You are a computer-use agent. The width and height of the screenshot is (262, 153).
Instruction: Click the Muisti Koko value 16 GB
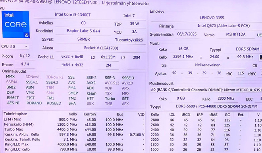pyautogui.click(x=183, y=49)
